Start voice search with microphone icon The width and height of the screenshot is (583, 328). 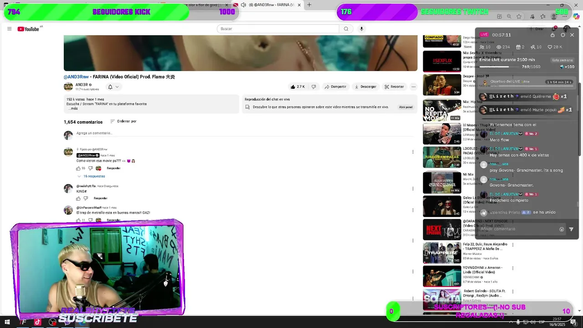362,29
